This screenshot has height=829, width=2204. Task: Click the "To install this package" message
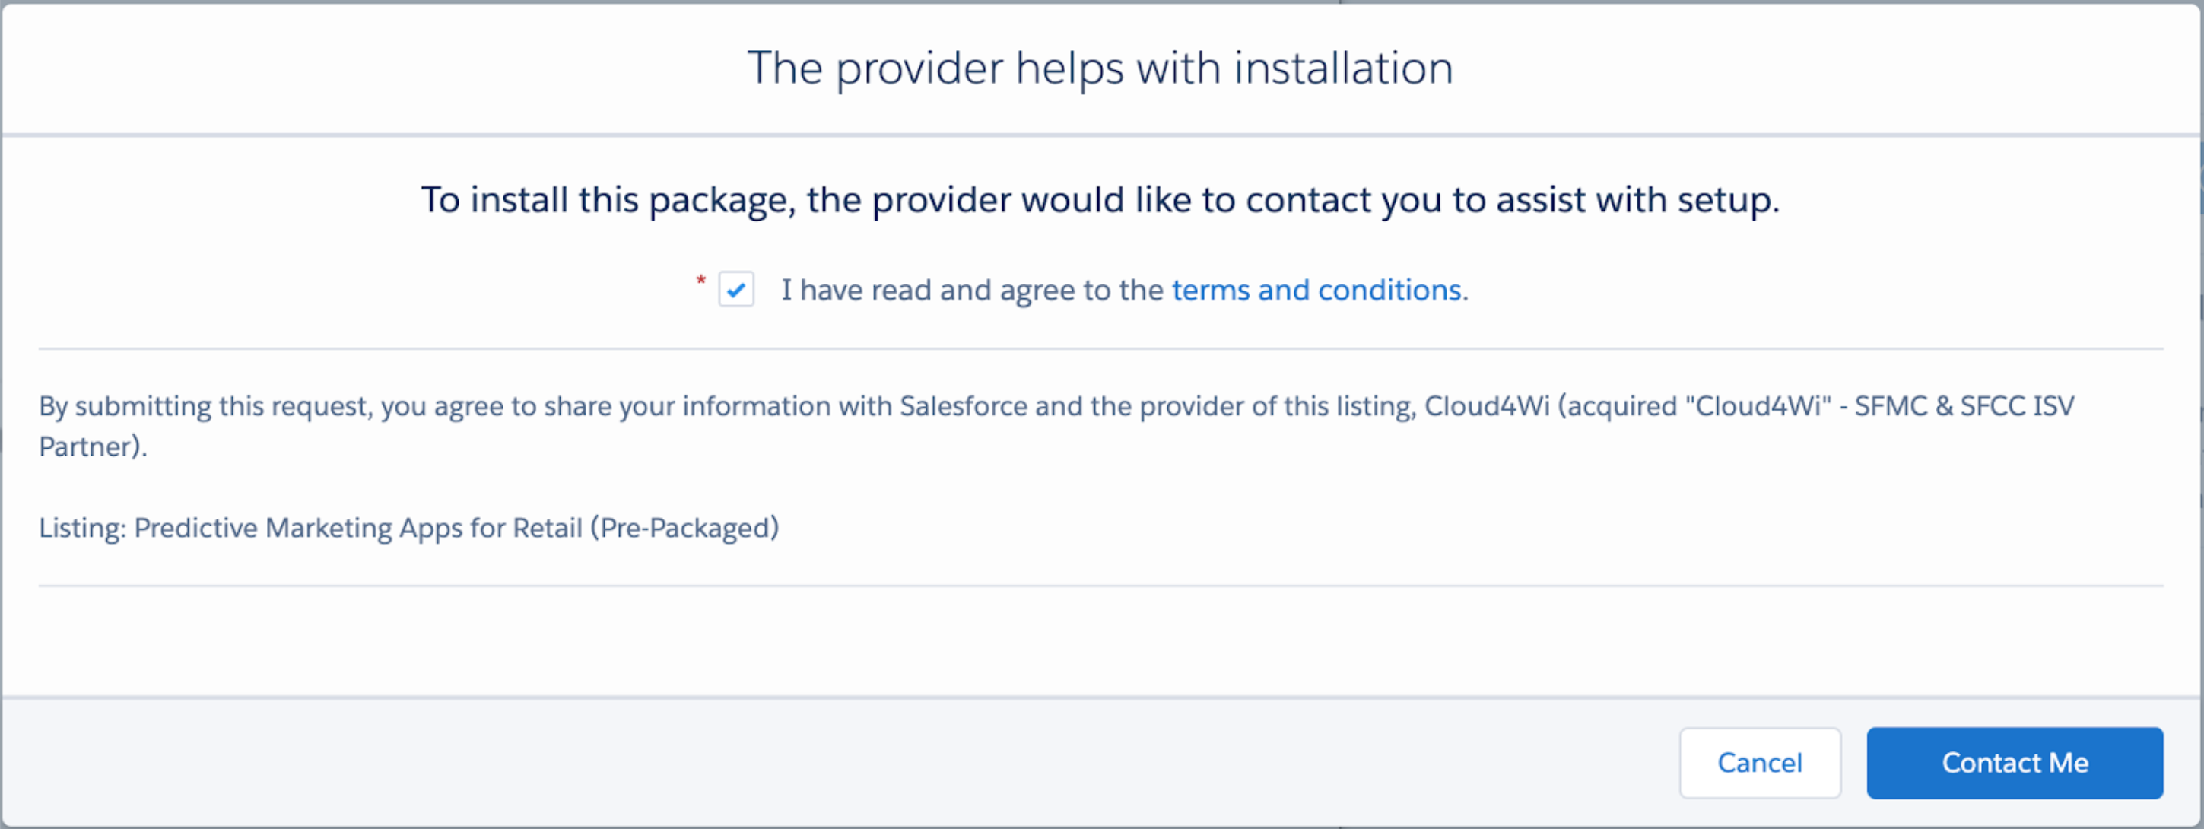pos(1100,200)
